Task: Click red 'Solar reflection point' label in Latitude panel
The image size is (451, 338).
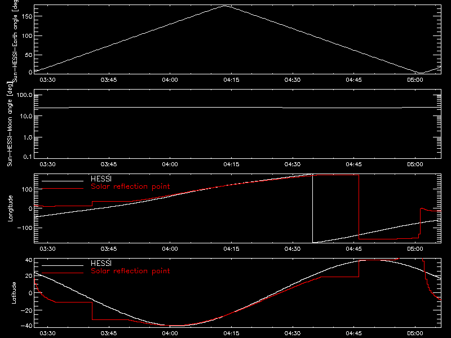Action: [130, 271]
